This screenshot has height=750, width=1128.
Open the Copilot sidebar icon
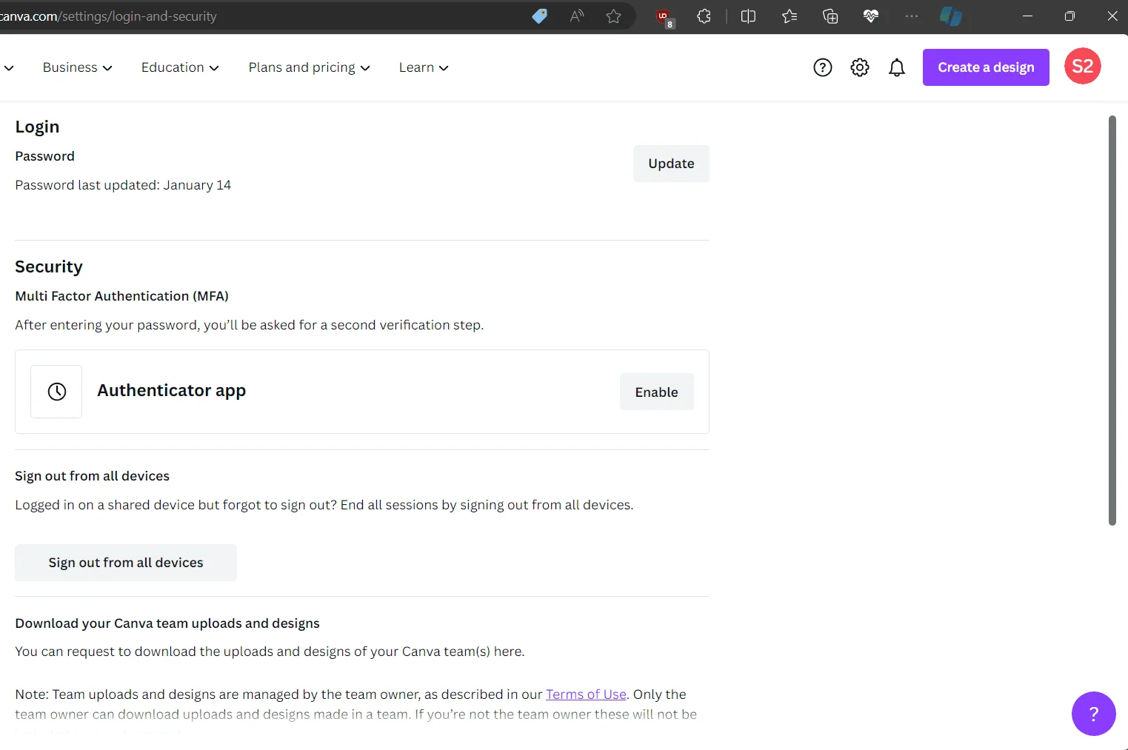click(950, 16)
